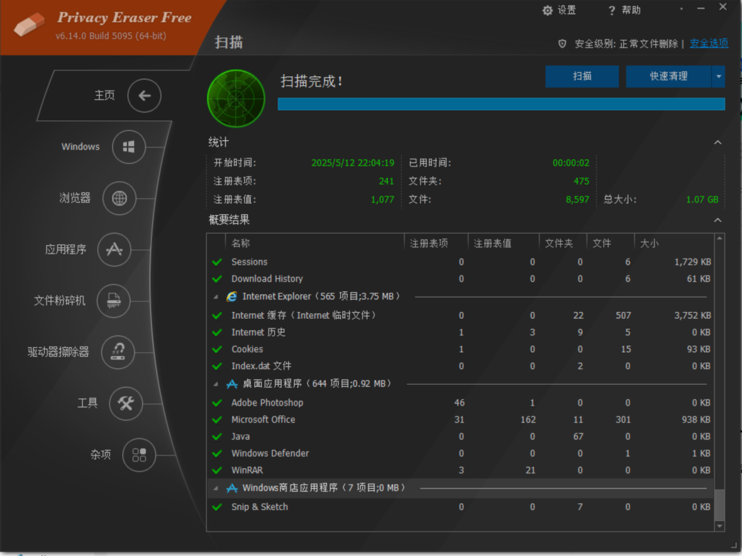The height and width of the screenshot is (556, 742).
Task: Open 设置 text in title bar
Action: tap(567, 10)
